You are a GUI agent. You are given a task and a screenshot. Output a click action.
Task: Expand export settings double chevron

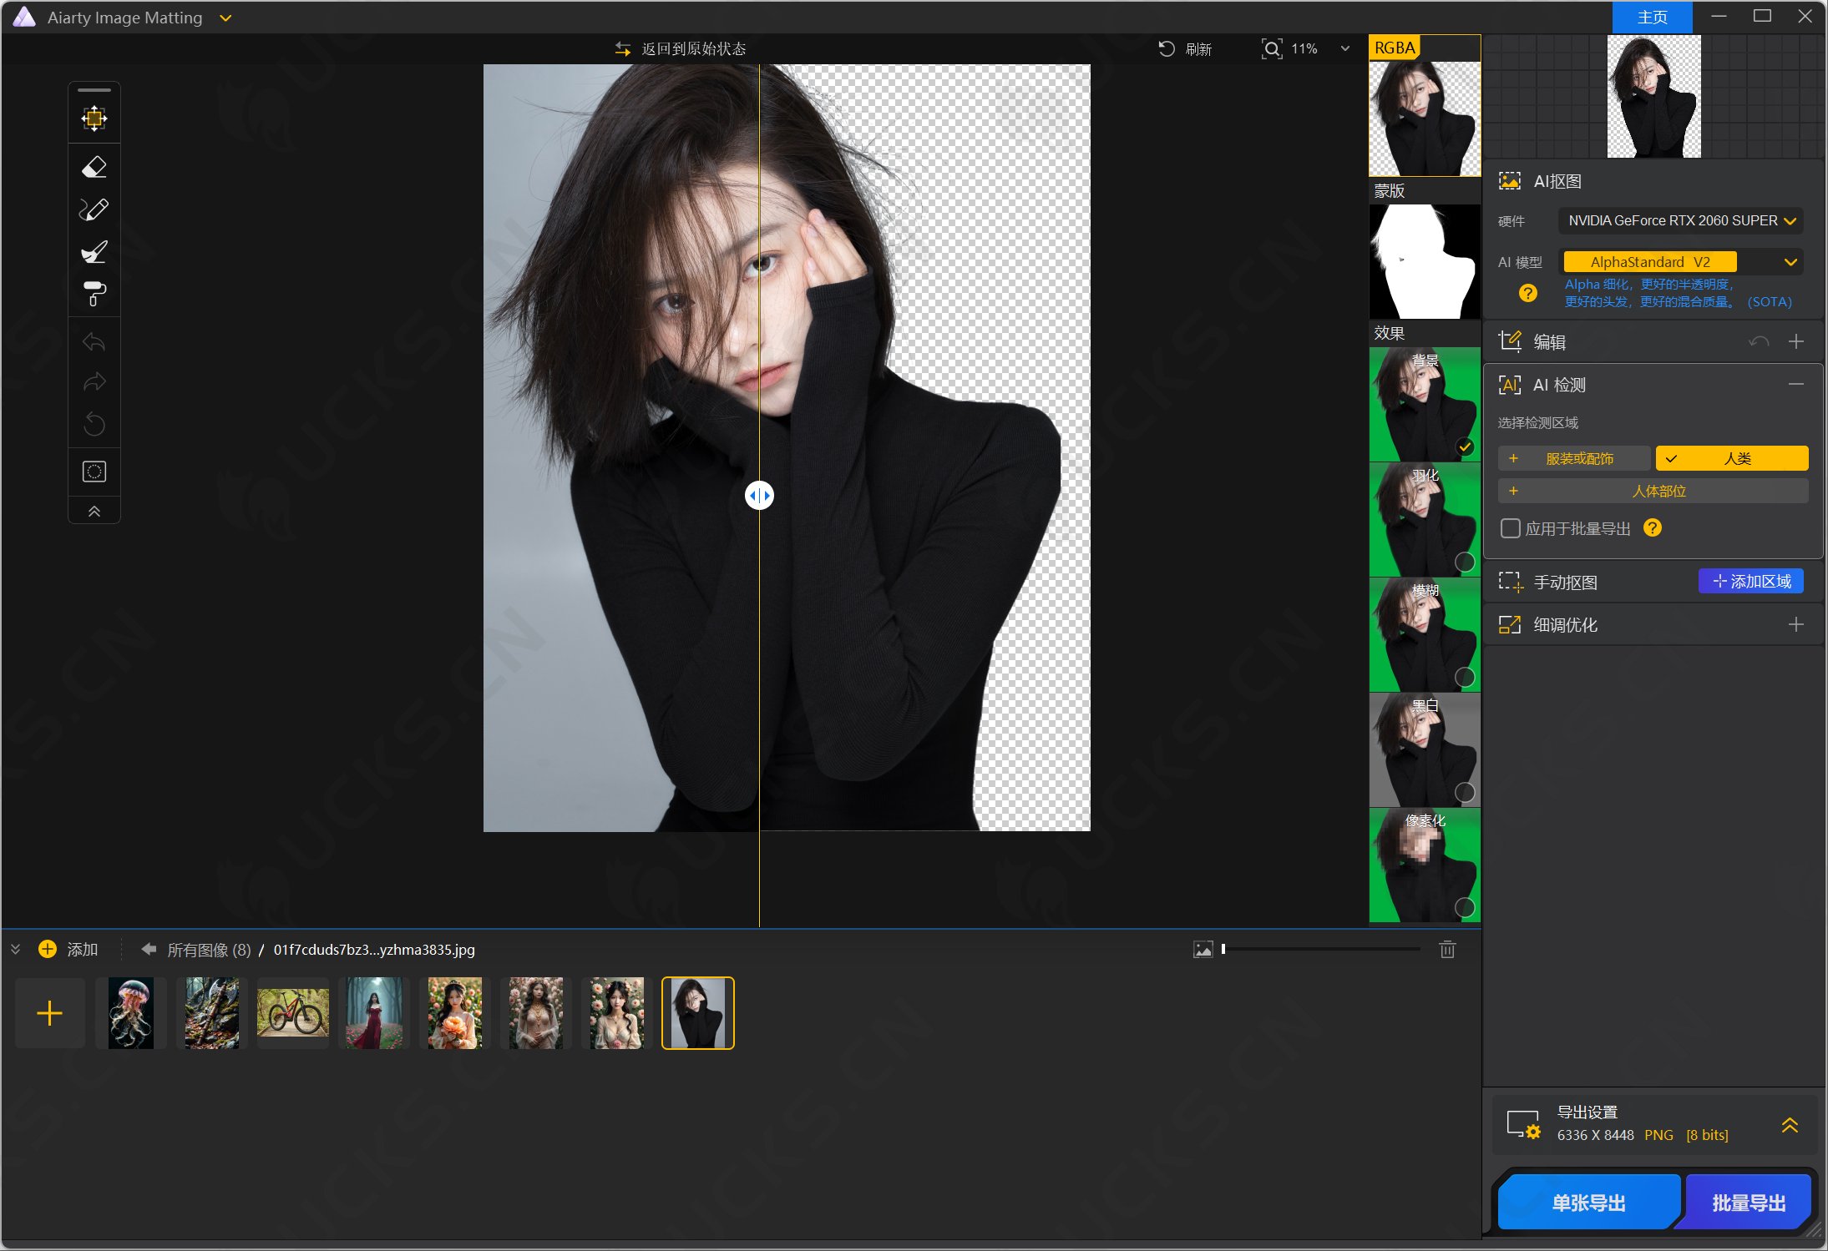pos(1790,1125)
